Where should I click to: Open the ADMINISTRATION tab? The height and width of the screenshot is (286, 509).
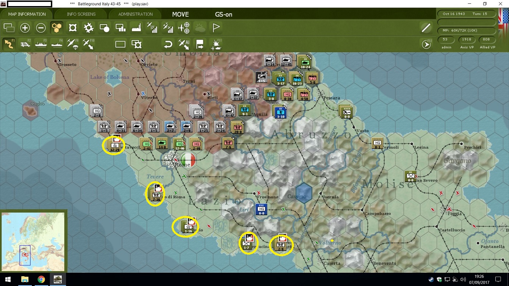point(135,14)
